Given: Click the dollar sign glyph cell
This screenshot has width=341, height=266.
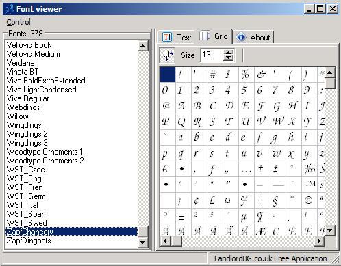Looking at the screenshot, I should coord(231,75).
